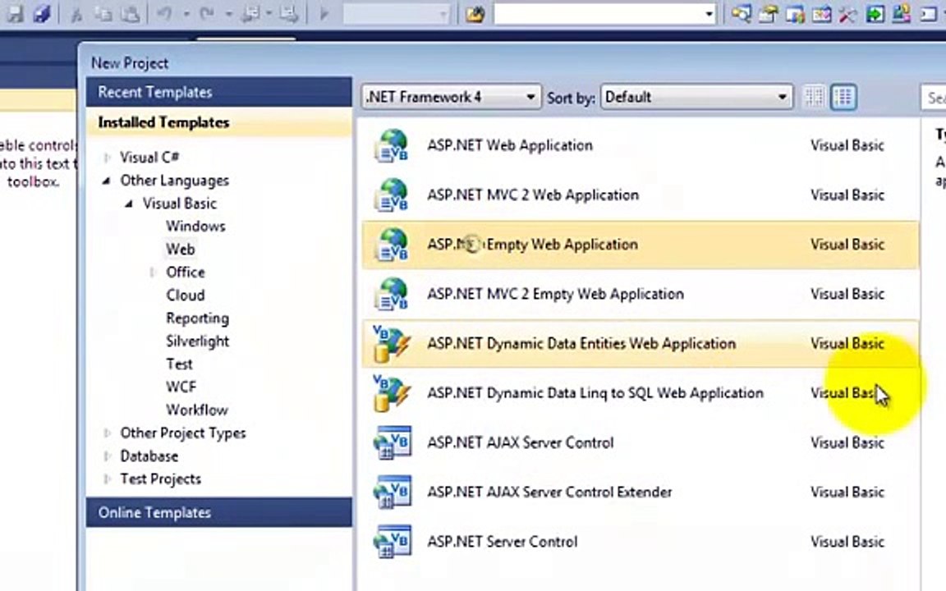Click the Copy icon in the toolbar

(103, 13)
